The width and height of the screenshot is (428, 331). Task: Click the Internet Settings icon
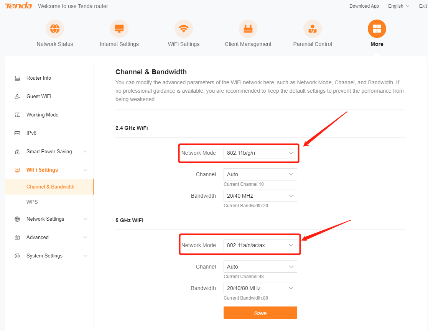[119, 29]
